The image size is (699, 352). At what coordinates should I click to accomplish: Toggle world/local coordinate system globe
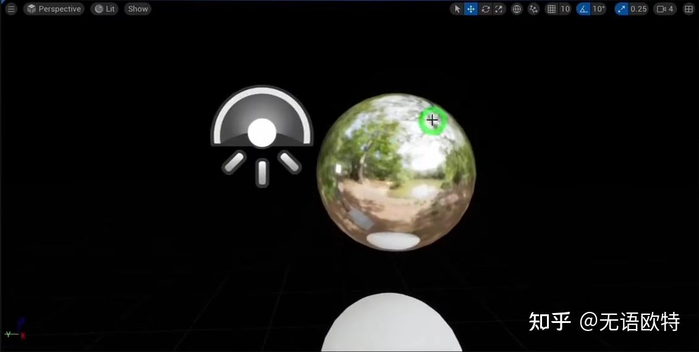point(517,9)
